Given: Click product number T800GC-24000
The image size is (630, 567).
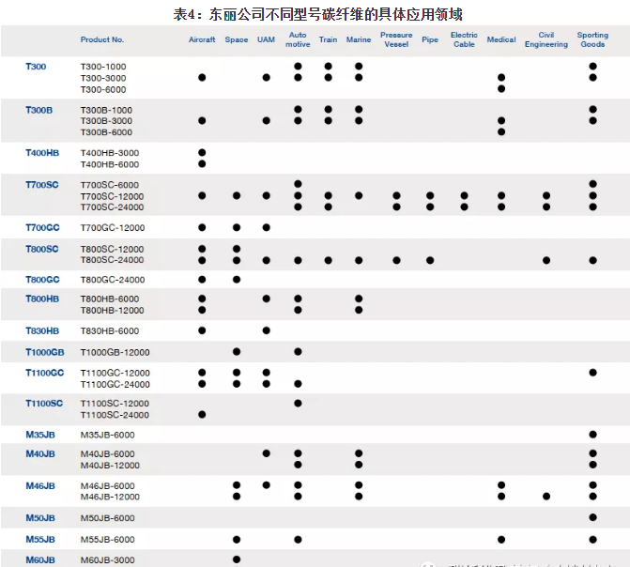Looking at the screenshot, I should coord(113,280).
